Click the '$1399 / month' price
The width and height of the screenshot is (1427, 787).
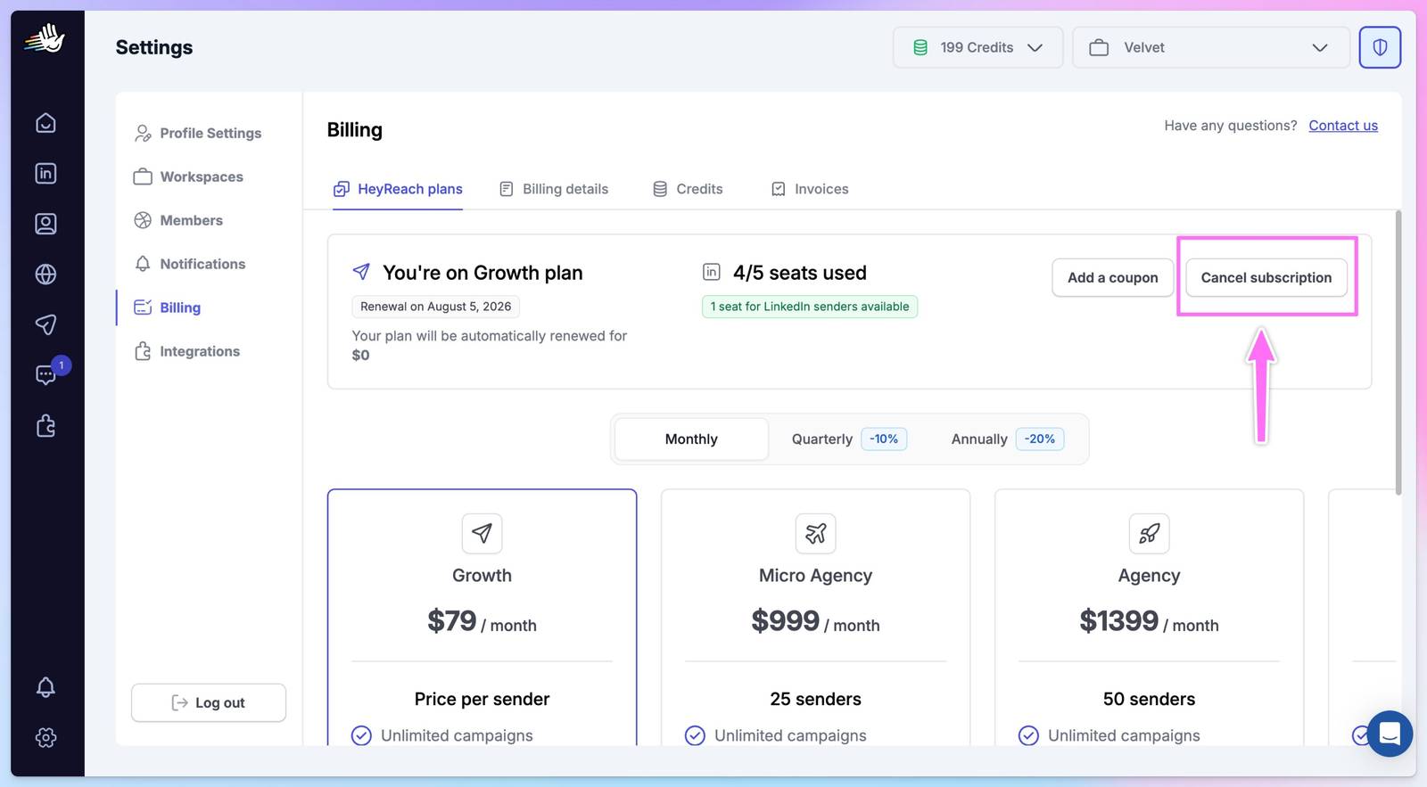1149,621
